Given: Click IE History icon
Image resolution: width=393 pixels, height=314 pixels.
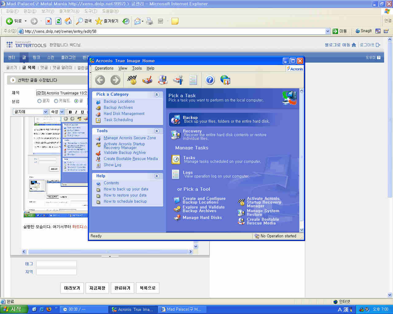Looking at the screenshot, I should tap(126, 21).
